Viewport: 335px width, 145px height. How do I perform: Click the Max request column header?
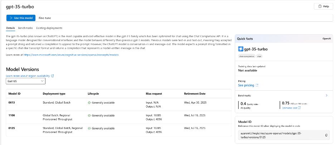(154, 94)
